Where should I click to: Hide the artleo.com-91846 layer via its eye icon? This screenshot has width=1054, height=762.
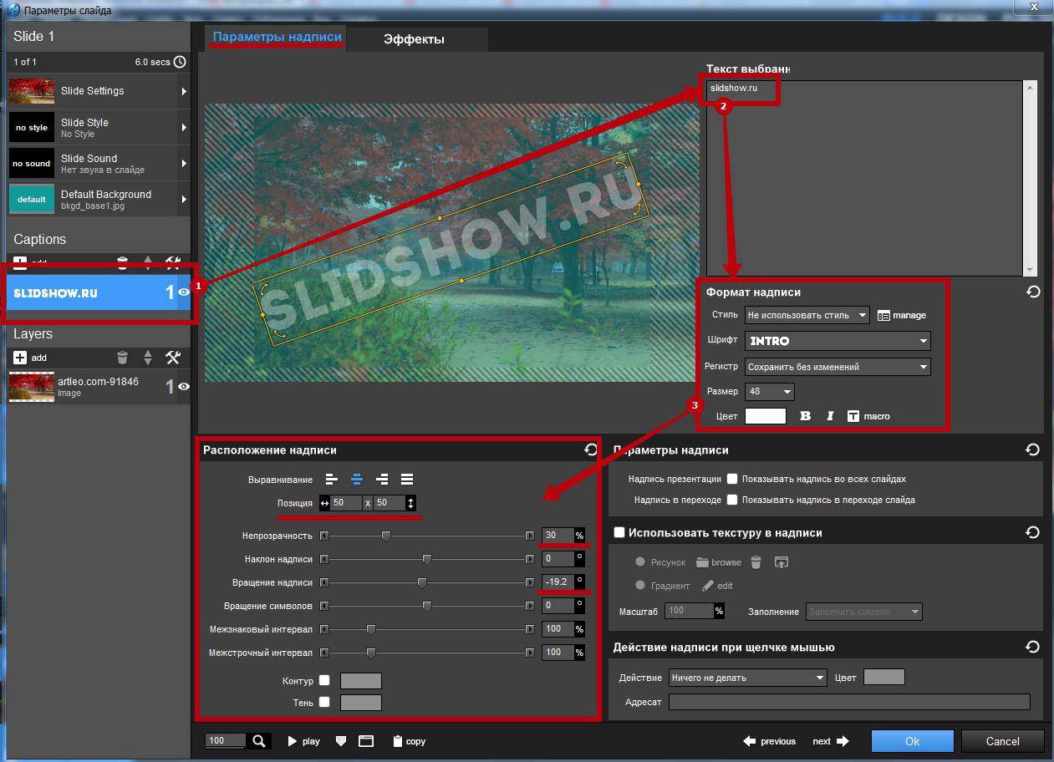(x=183, y=386)
